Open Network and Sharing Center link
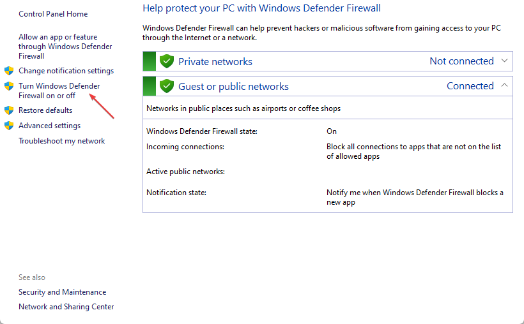The image size is (524, 324). pos(66,307)
